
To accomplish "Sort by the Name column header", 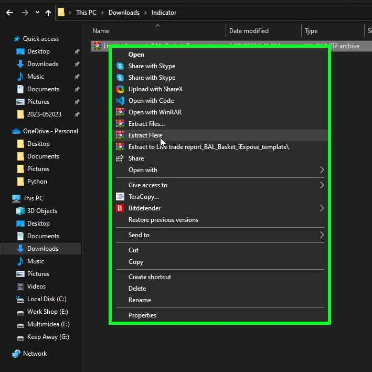I will [x=101, y=31].
